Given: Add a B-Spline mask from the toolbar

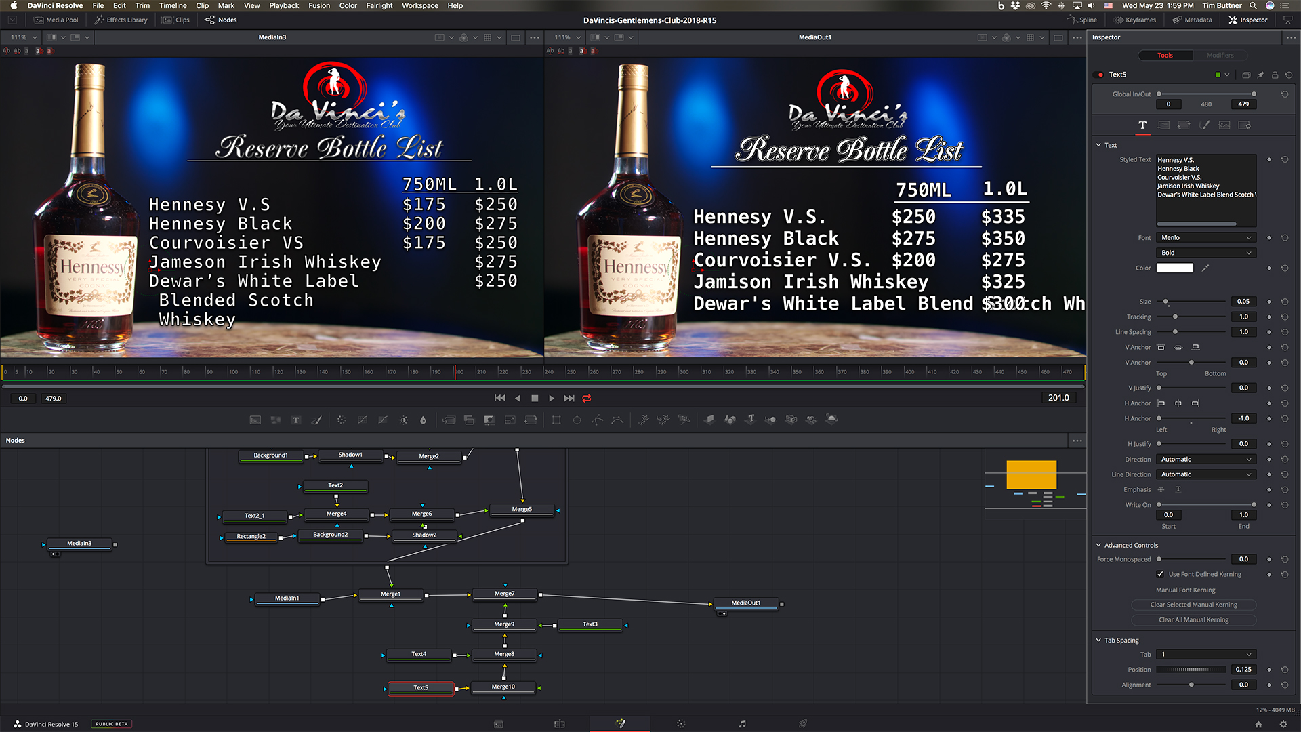Looking at the screenshot, I should click(617, 420).
